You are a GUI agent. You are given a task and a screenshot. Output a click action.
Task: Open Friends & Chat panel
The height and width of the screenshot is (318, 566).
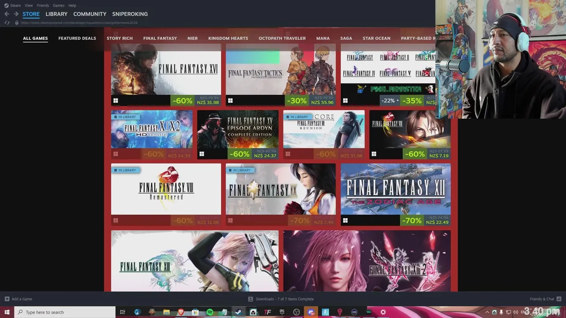[x=545, y=299]
